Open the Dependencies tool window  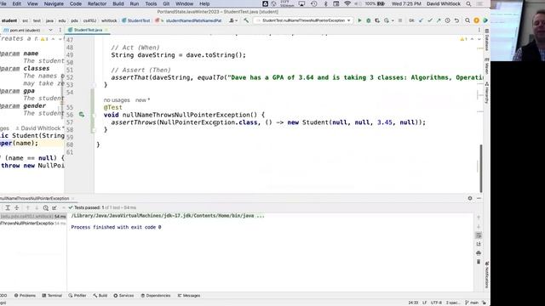pos(155,296)
